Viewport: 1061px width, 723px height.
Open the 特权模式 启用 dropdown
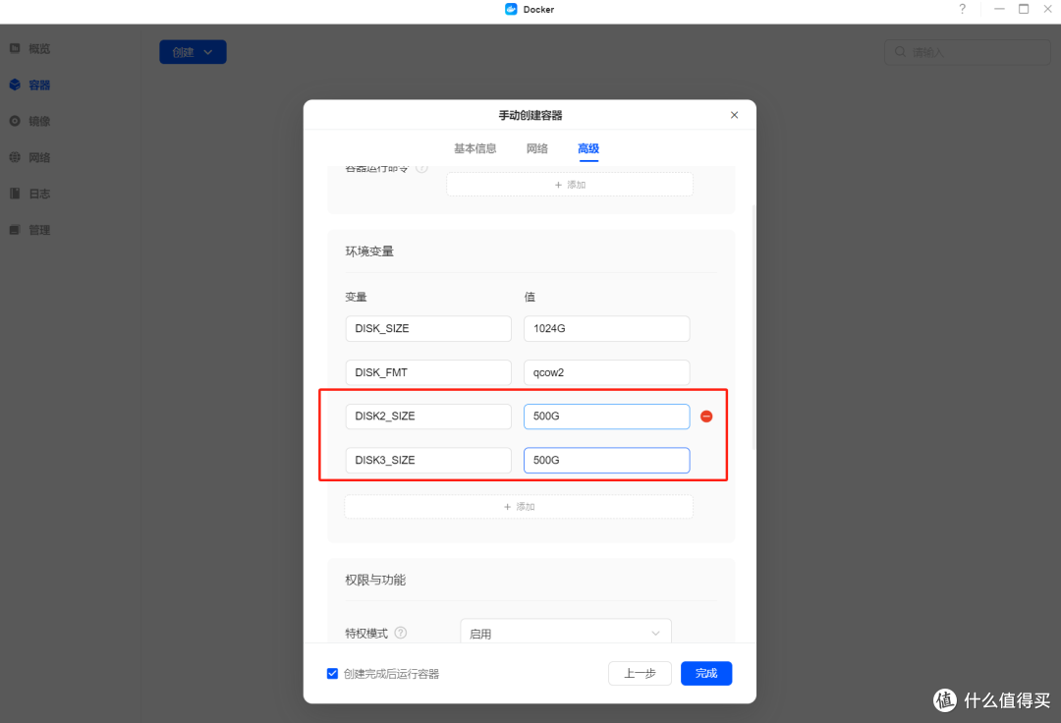coord(566,633)
